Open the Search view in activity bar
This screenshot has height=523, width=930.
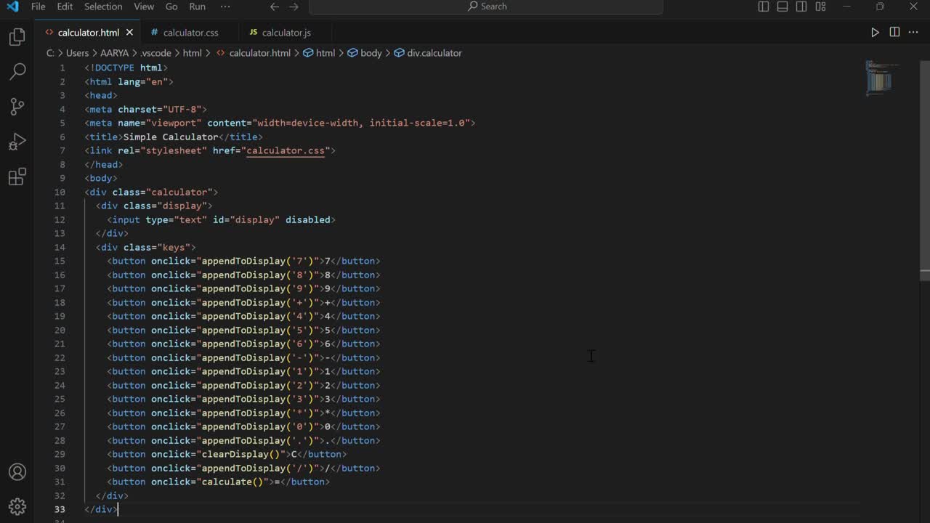(17, 71)
